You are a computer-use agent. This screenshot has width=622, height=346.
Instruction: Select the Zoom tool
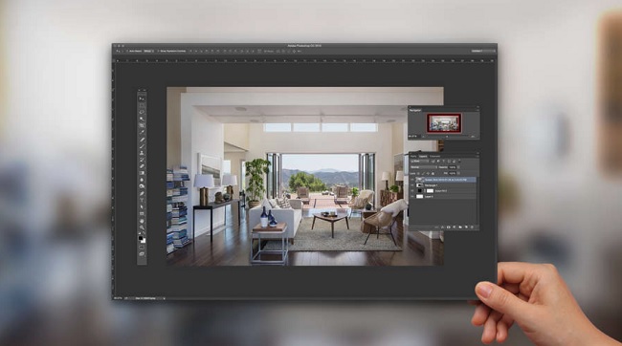[x=142, y=227]
